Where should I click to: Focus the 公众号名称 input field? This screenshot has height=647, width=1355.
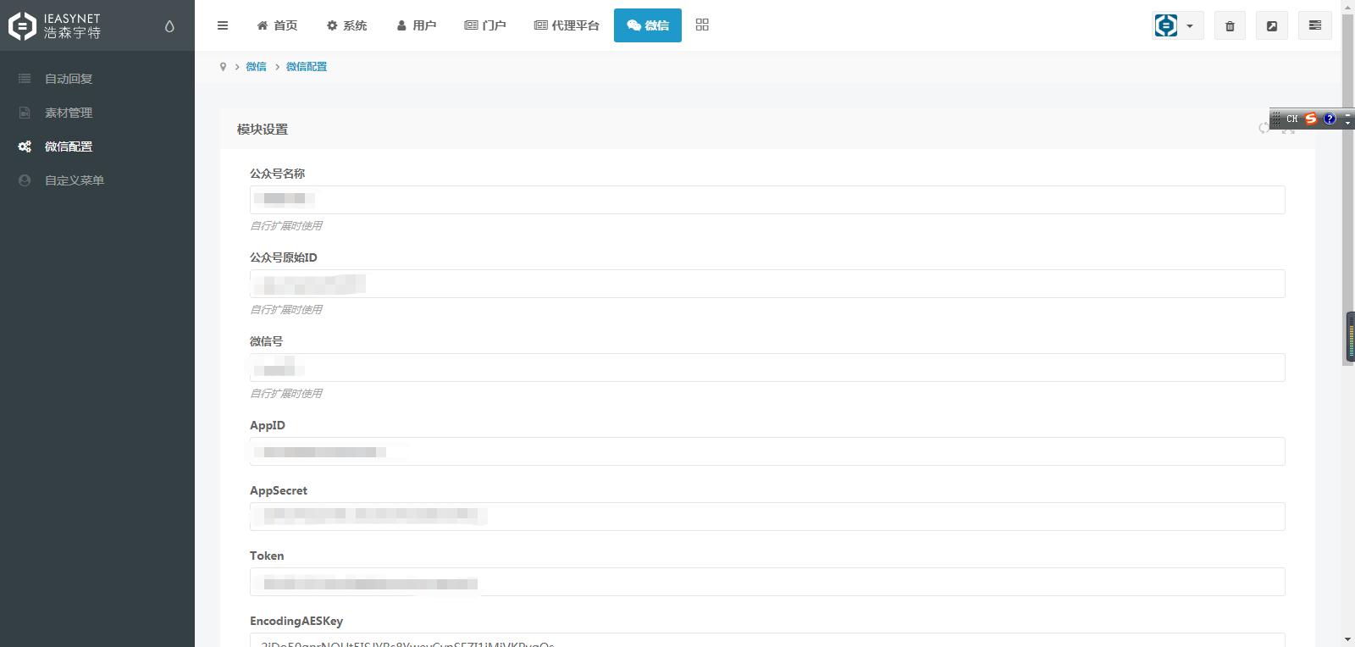pos(767,200)
